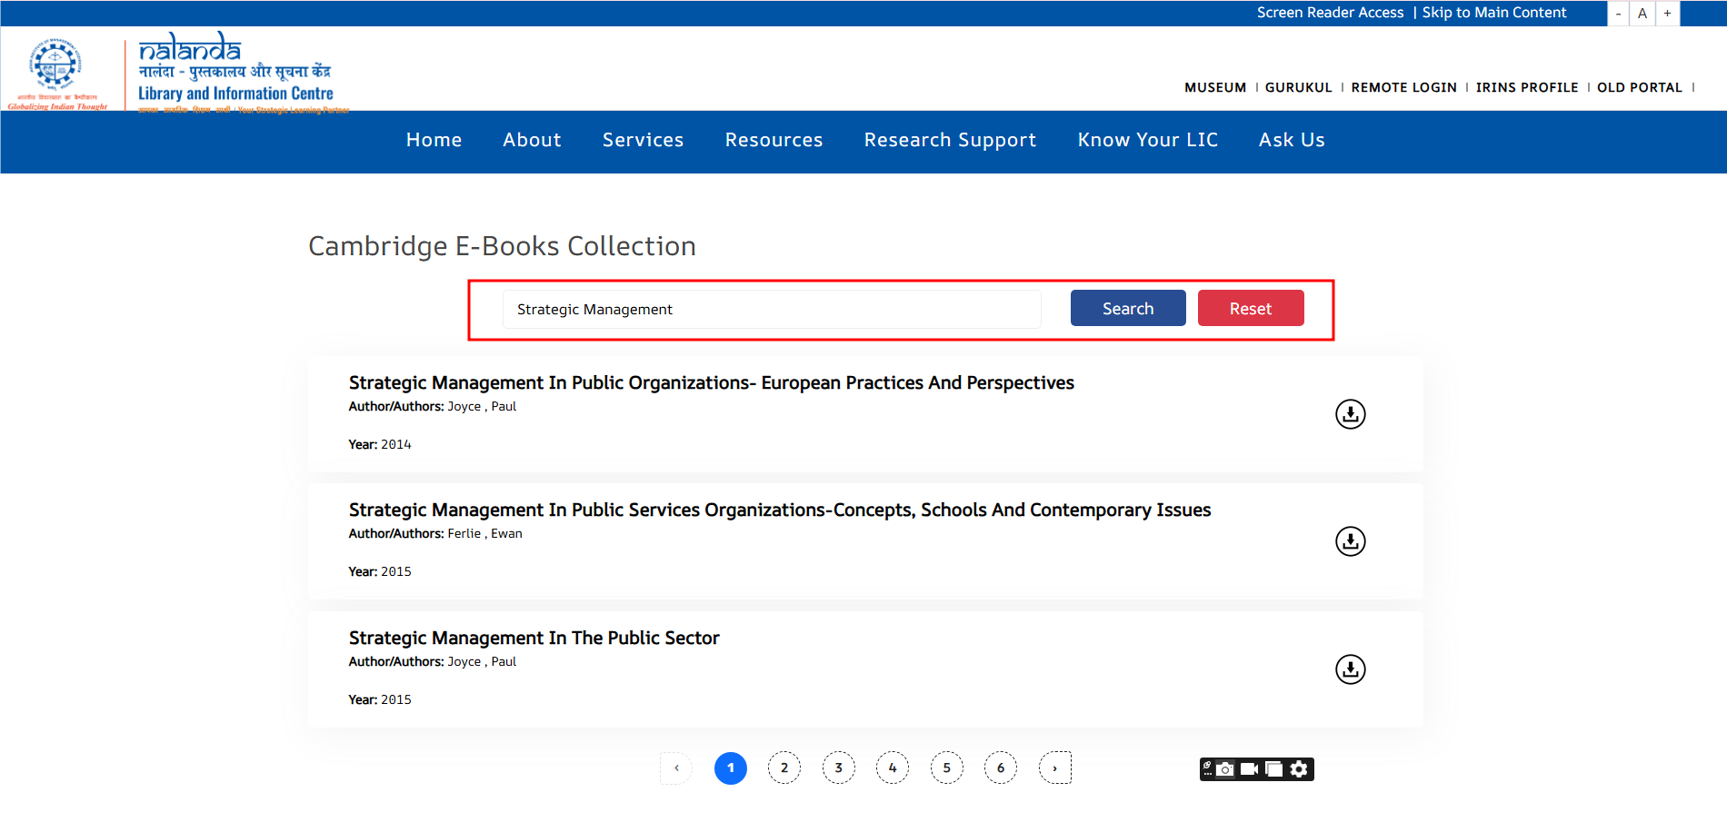Screen dimensions: 1727x832
Task: Download Strategic Management In The Public Sector
Action: 1350,669
